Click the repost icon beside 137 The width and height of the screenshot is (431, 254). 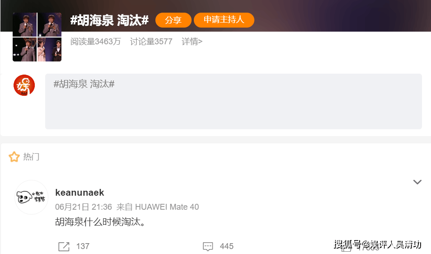pyautogui.click(x=64, y=246)
